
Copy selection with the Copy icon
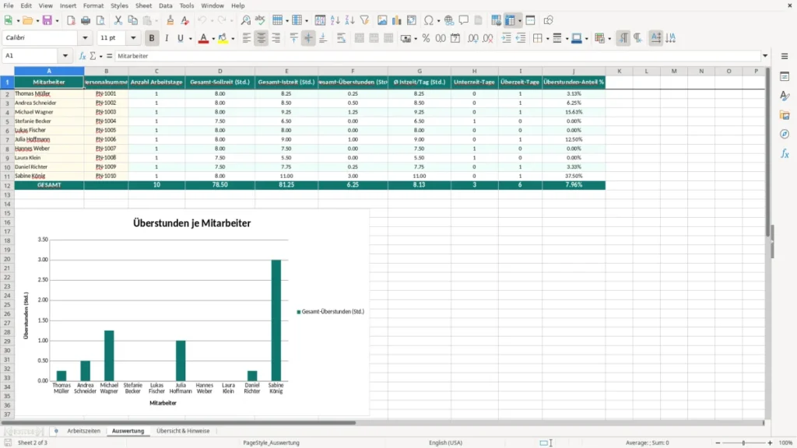click(x=132, y=20)
